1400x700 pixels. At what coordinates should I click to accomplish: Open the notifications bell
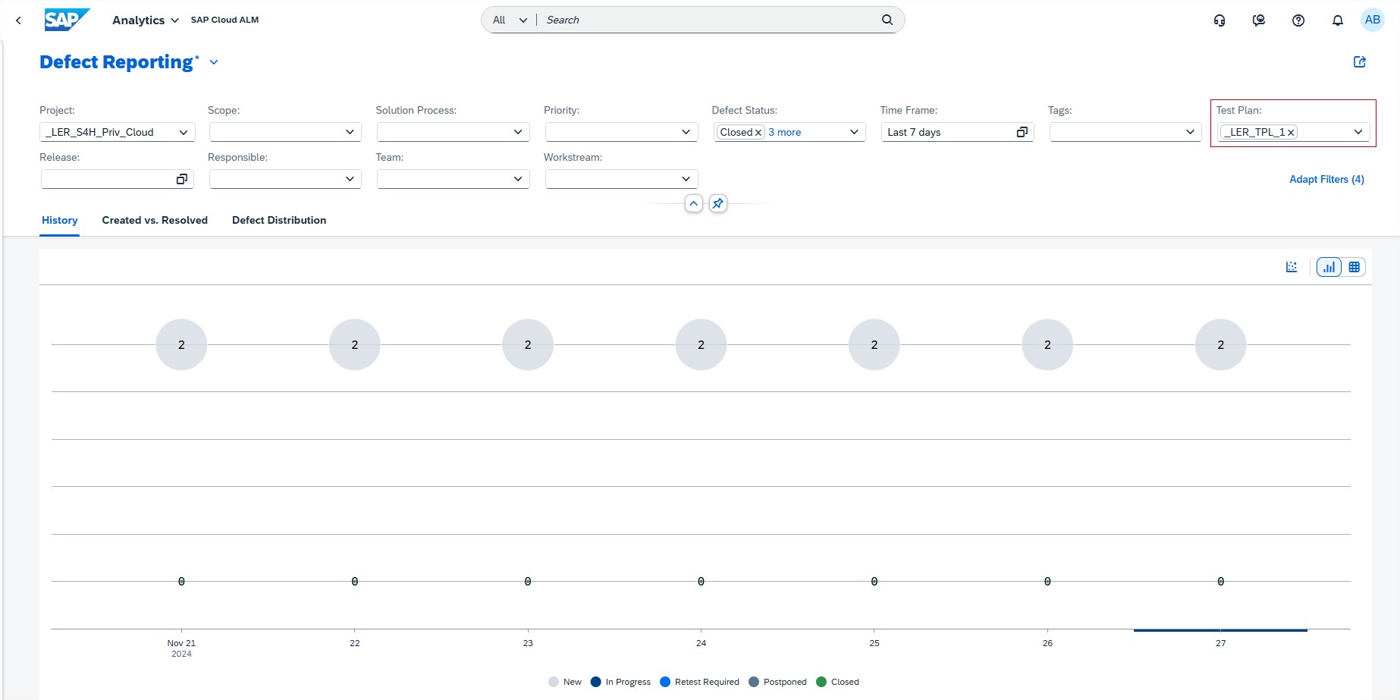(x=1338, y=20)
